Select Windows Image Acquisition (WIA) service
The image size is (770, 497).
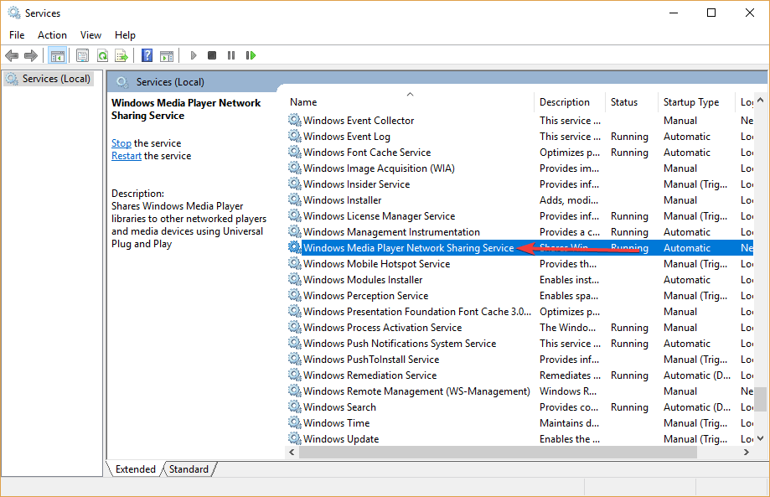pos(520,168)
